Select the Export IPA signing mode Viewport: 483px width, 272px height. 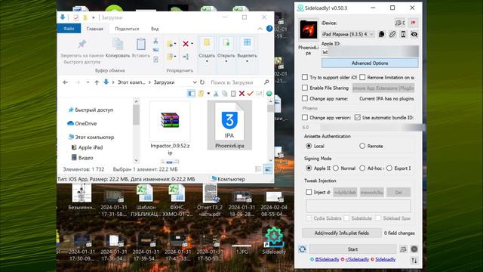(x=389, y=168)
